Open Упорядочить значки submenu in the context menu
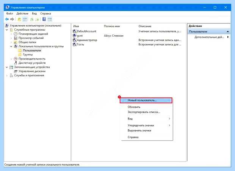235x171 pixels. 147,126
